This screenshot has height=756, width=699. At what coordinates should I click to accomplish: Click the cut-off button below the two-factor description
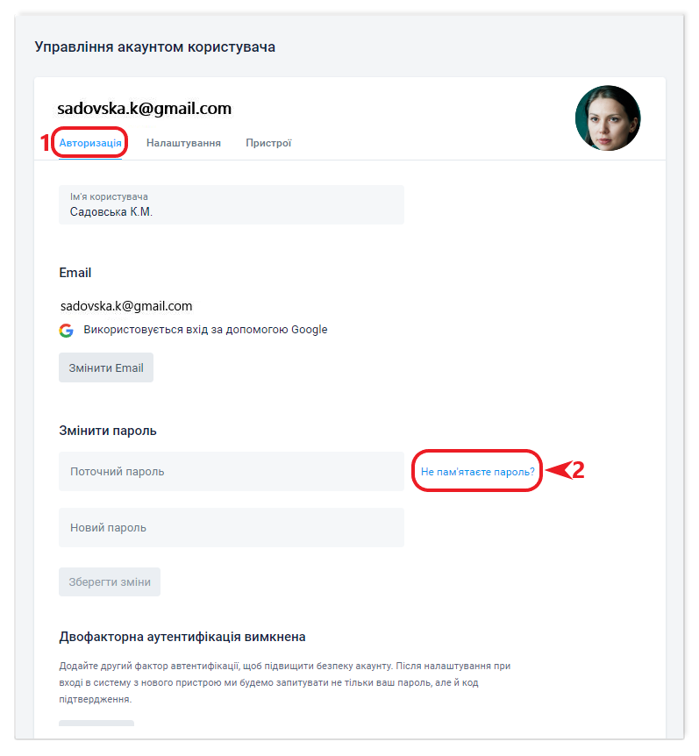[x=96, y=724]
